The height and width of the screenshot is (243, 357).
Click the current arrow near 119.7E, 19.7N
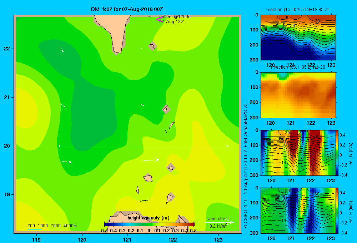[66, 162]
